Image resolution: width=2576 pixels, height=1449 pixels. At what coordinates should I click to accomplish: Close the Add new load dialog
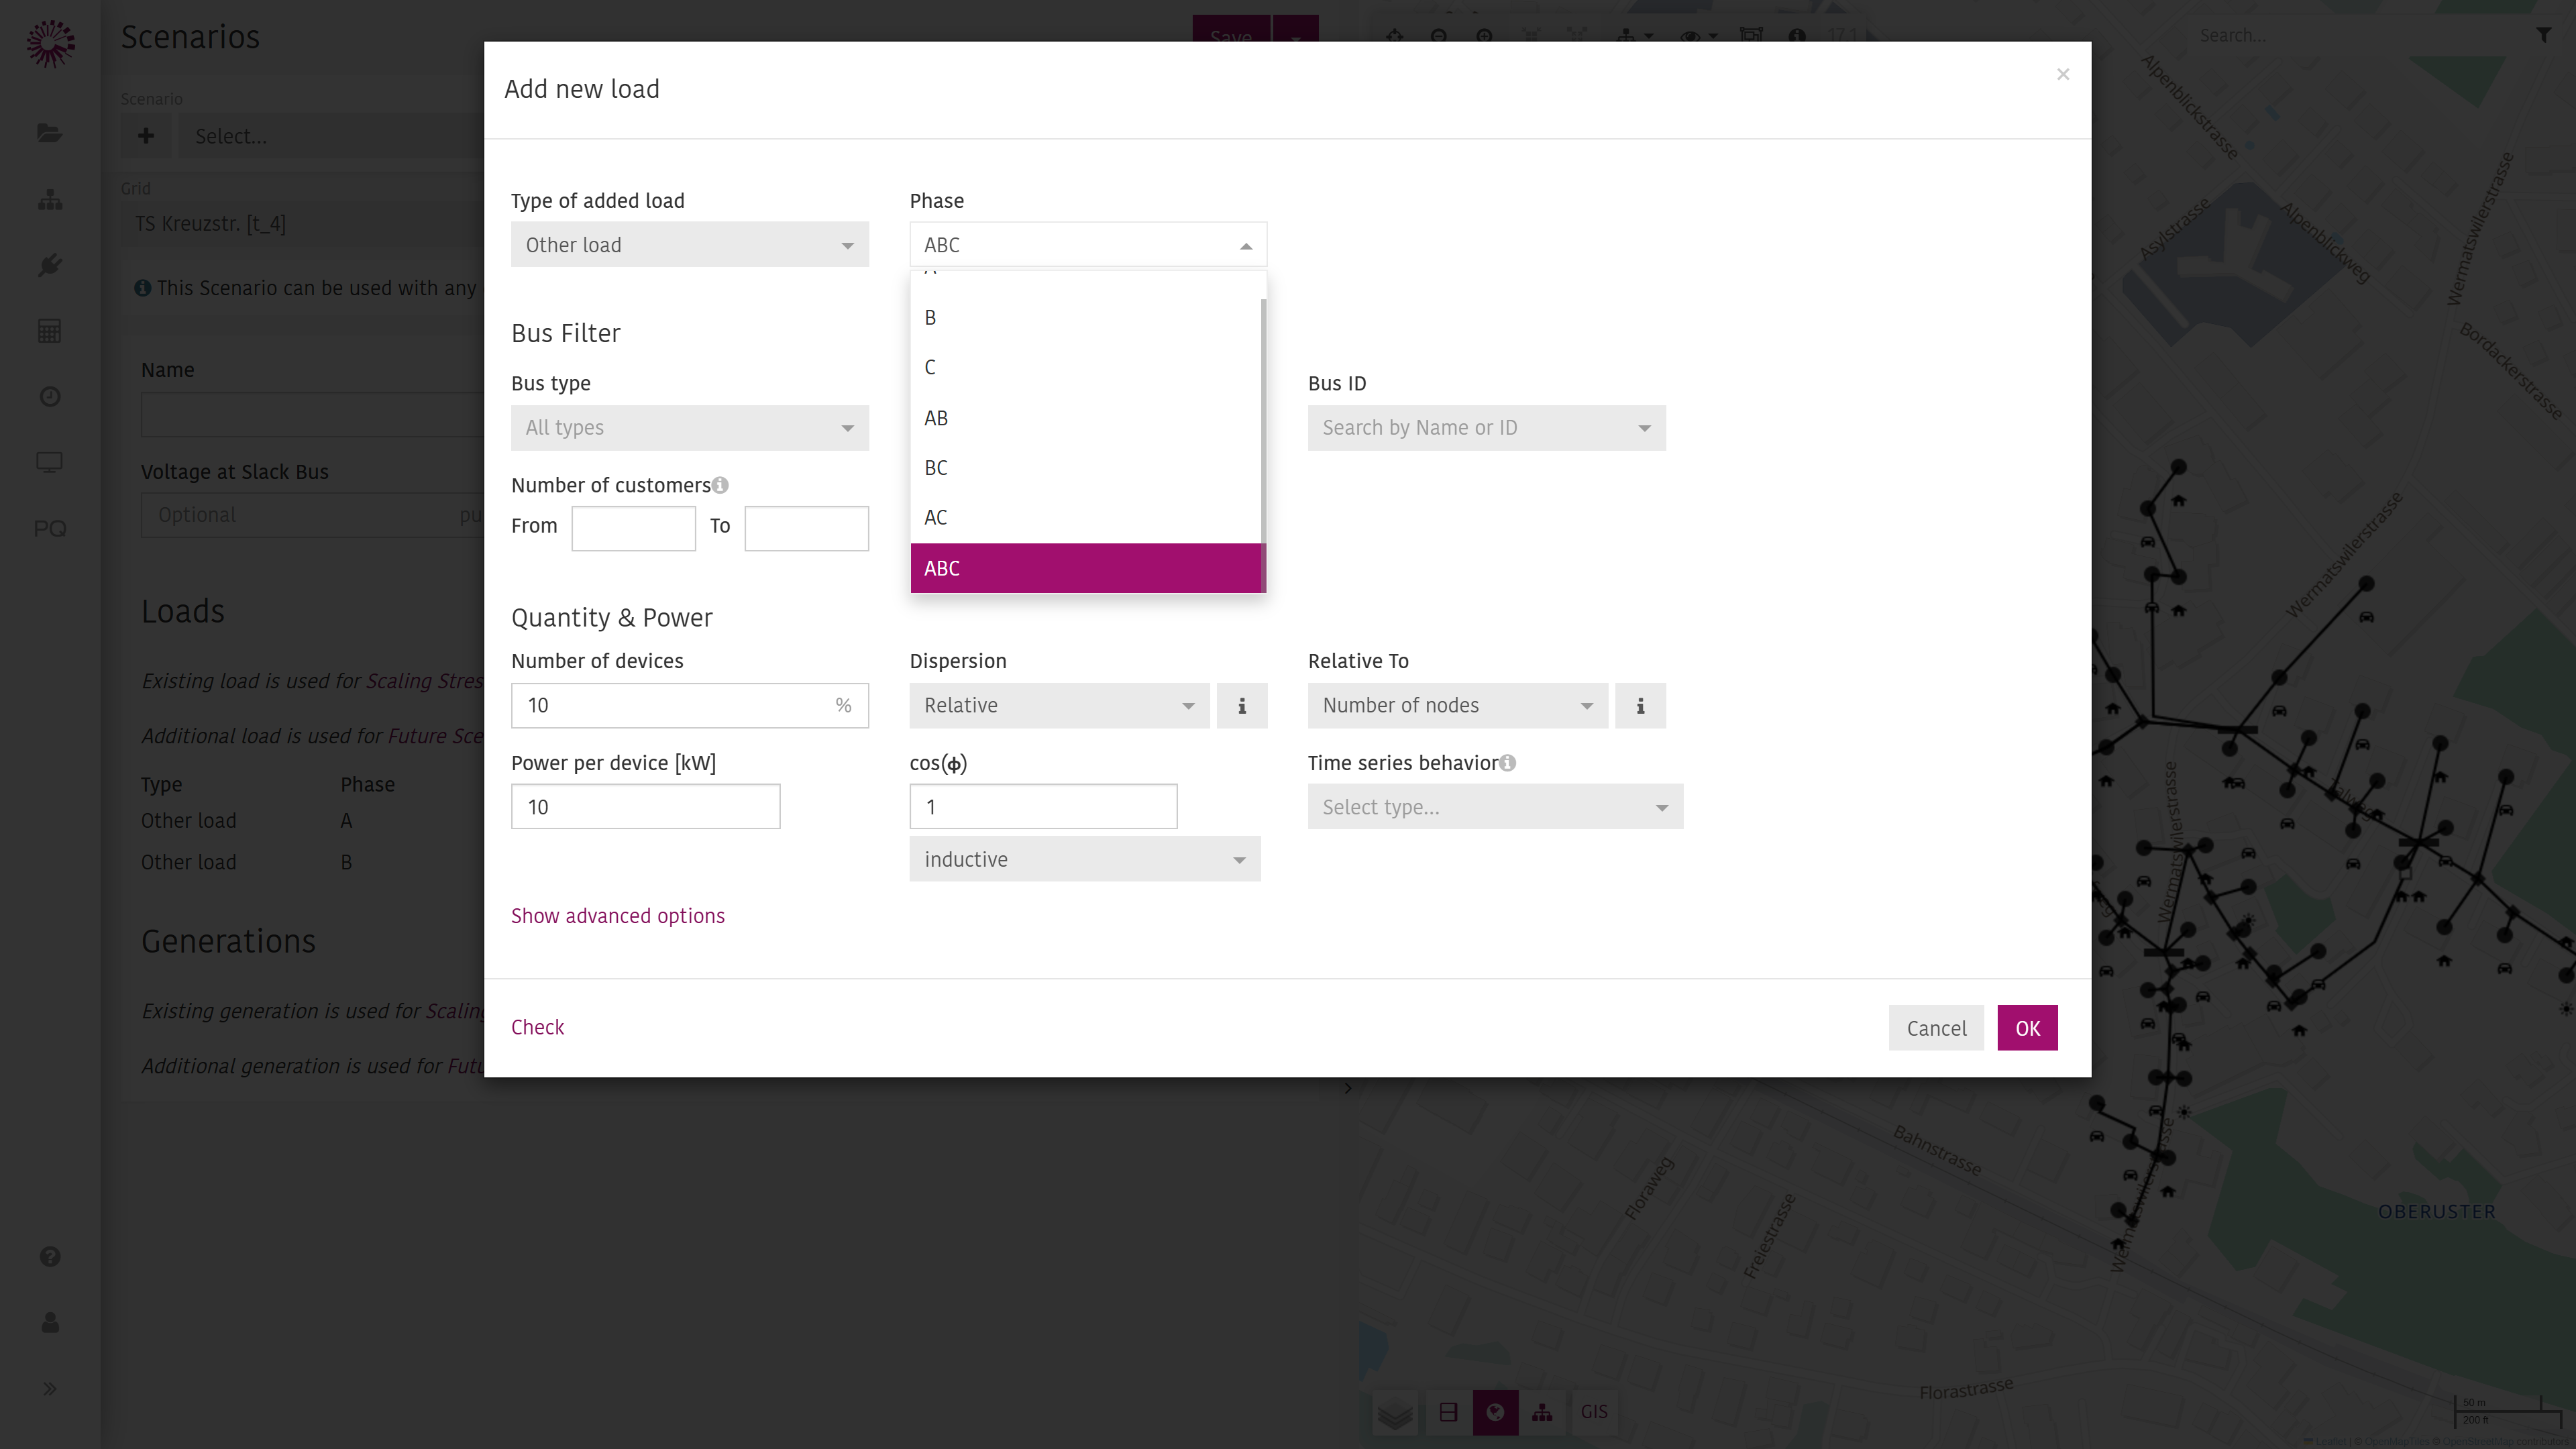click(2063, 74)
